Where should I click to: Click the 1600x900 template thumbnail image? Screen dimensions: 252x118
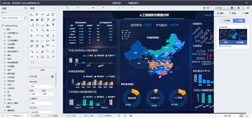[x=233, y=37]
